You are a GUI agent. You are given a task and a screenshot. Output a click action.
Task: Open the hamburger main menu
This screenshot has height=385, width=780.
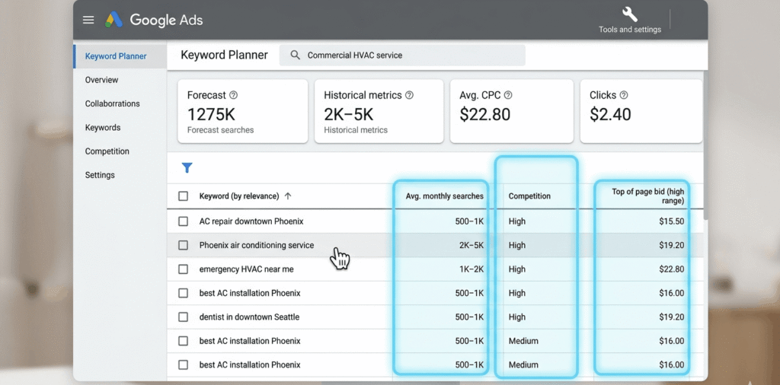coord(88,20)
